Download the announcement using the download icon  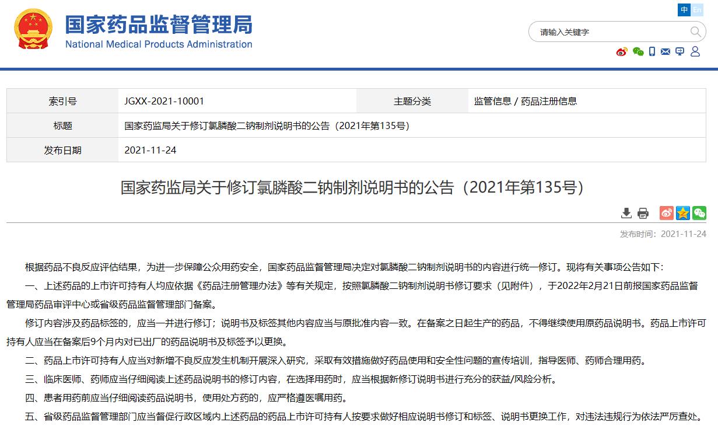[x=626, y=213]
